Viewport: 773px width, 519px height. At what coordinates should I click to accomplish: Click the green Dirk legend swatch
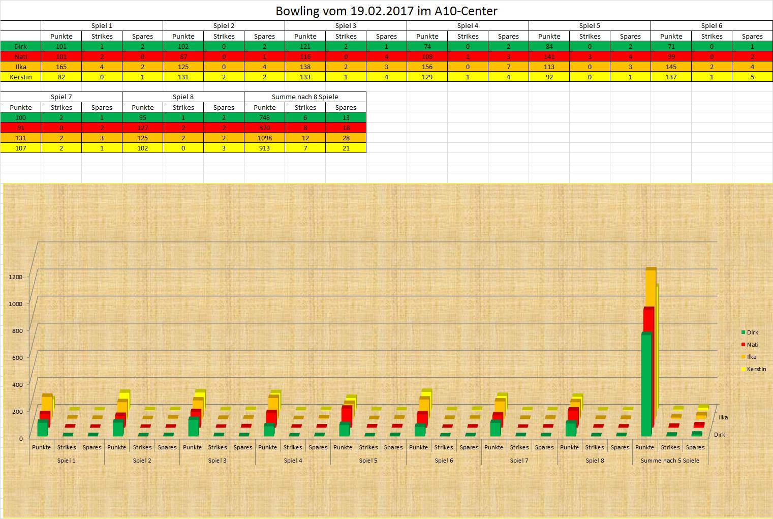coord(743,332)
